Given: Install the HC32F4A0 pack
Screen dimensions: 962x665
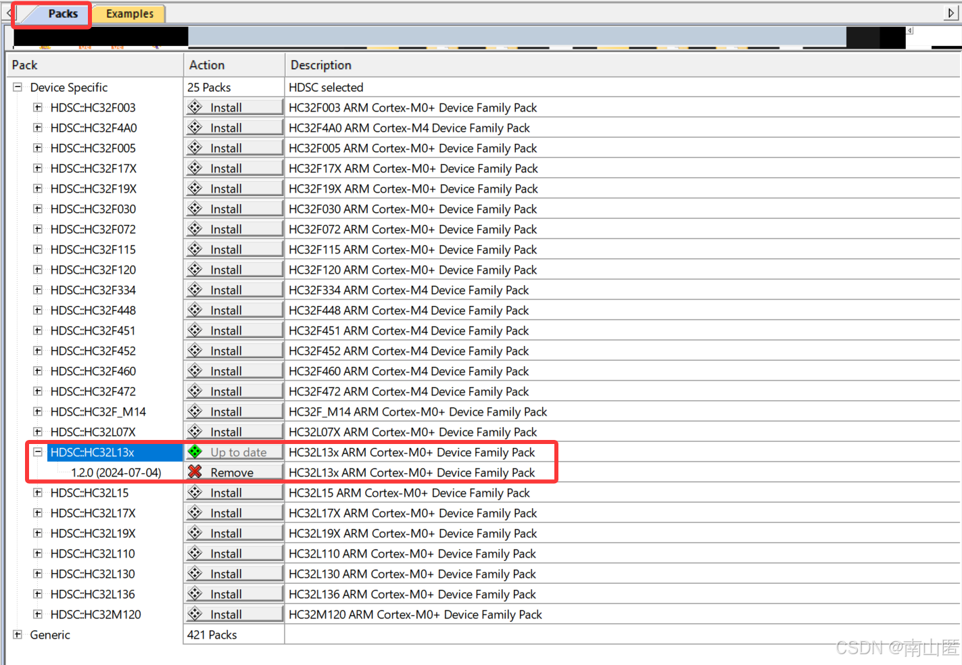Looking at the screenshot, I should point(234,128).
